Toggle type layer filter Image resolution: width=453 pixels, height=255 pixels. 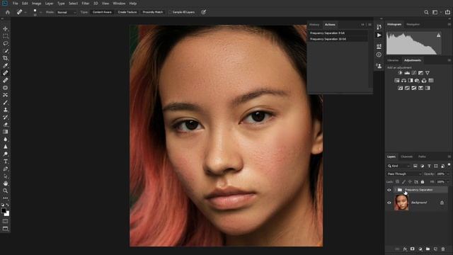point(429,166)
